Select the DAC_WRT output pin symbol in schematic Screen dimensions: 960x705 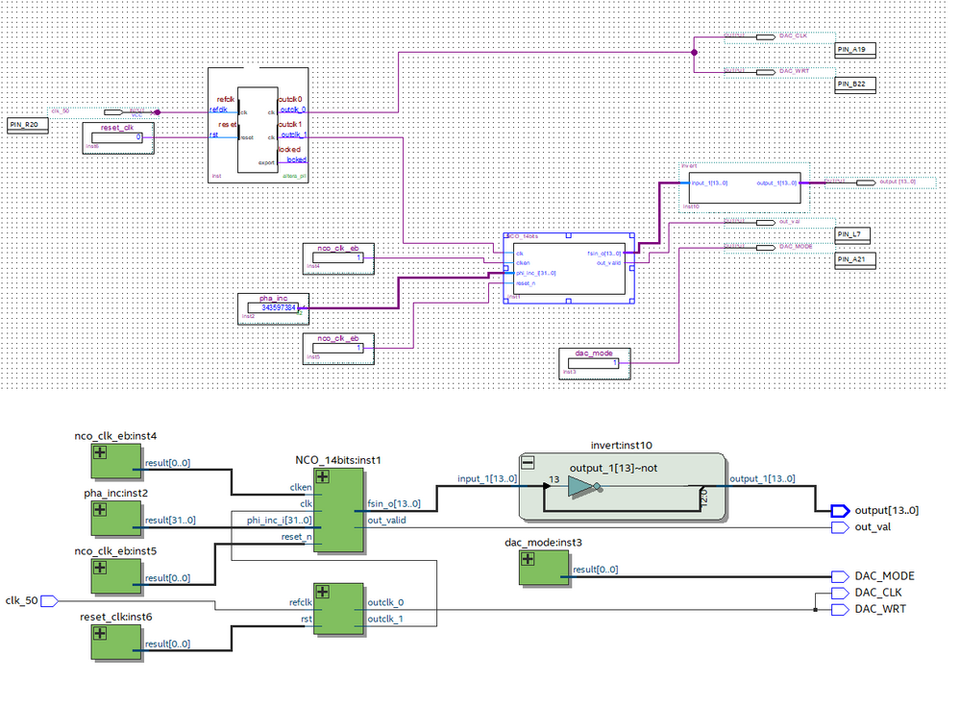766,72
